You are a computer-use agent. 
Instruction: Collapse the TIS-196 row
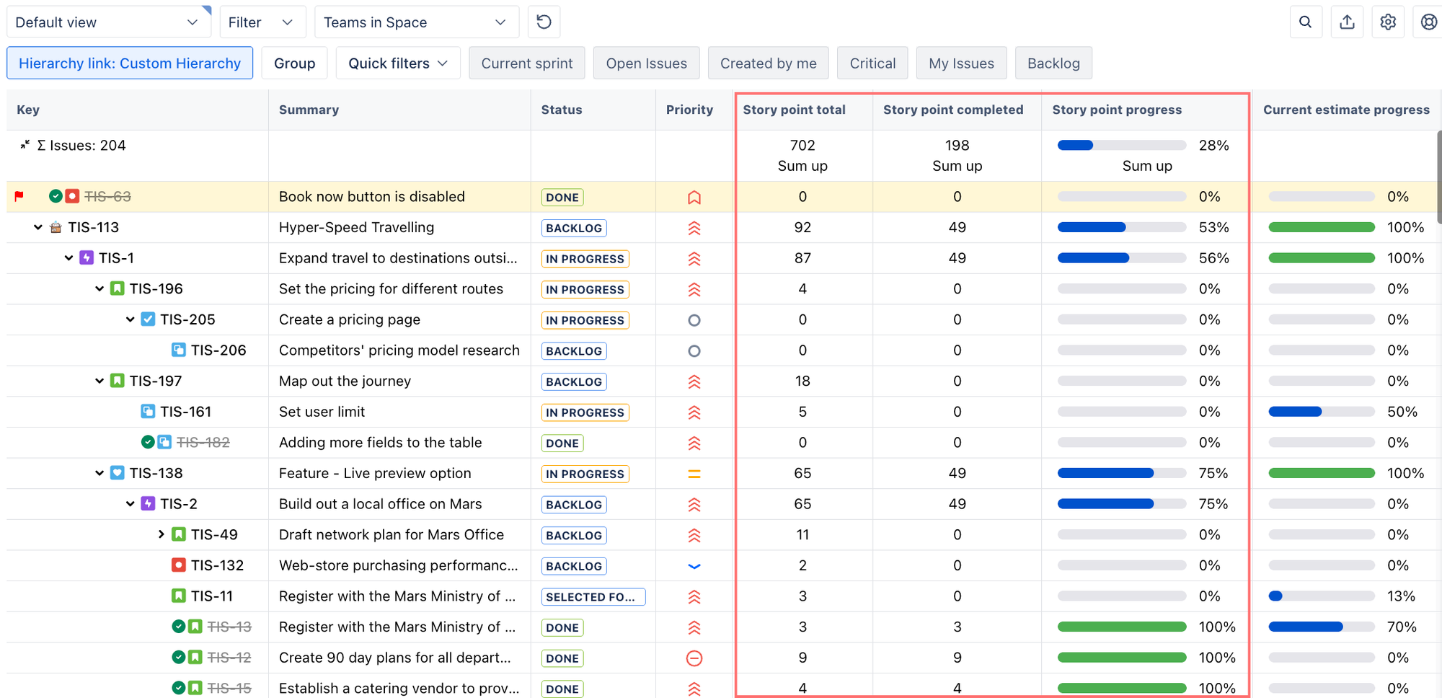click(x=99, y=288)
